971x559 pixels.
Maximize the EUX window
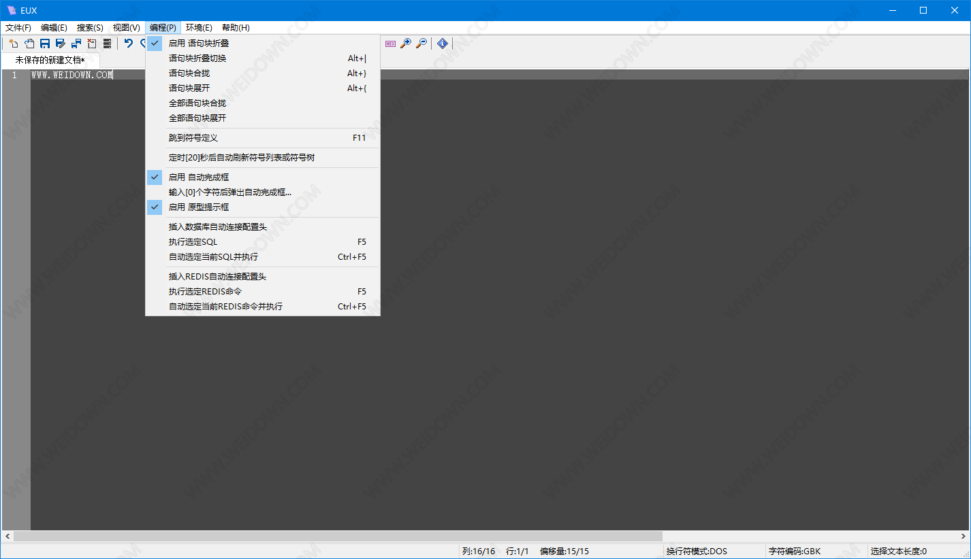click(923, 10)
